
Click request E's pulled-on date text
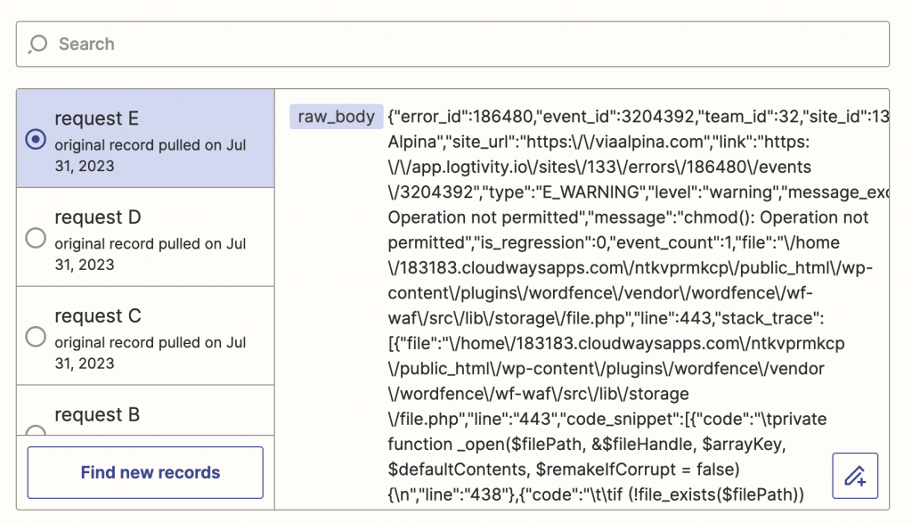[x=150, y=155]
